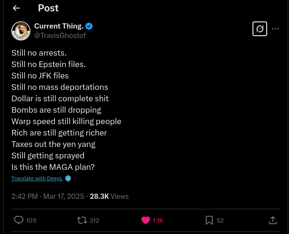The image size is (289, 234).
Task: Open the Current Thing profile avatar
Action: click(x=21, y=31)
